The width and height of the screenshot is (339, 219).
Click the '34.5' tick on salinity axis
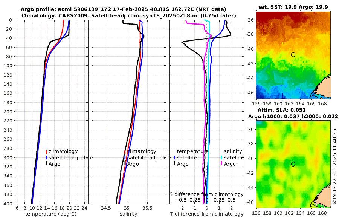pyautogui.click(x=106, y=208)
